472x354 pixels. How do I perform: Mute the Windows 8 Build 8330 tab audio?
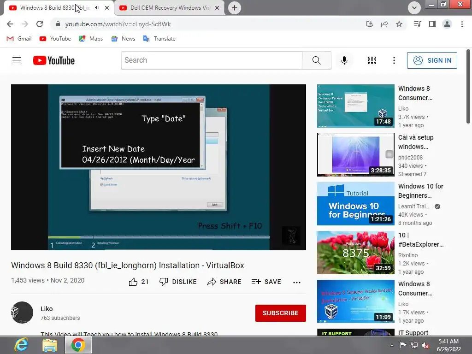click(97, 8)
